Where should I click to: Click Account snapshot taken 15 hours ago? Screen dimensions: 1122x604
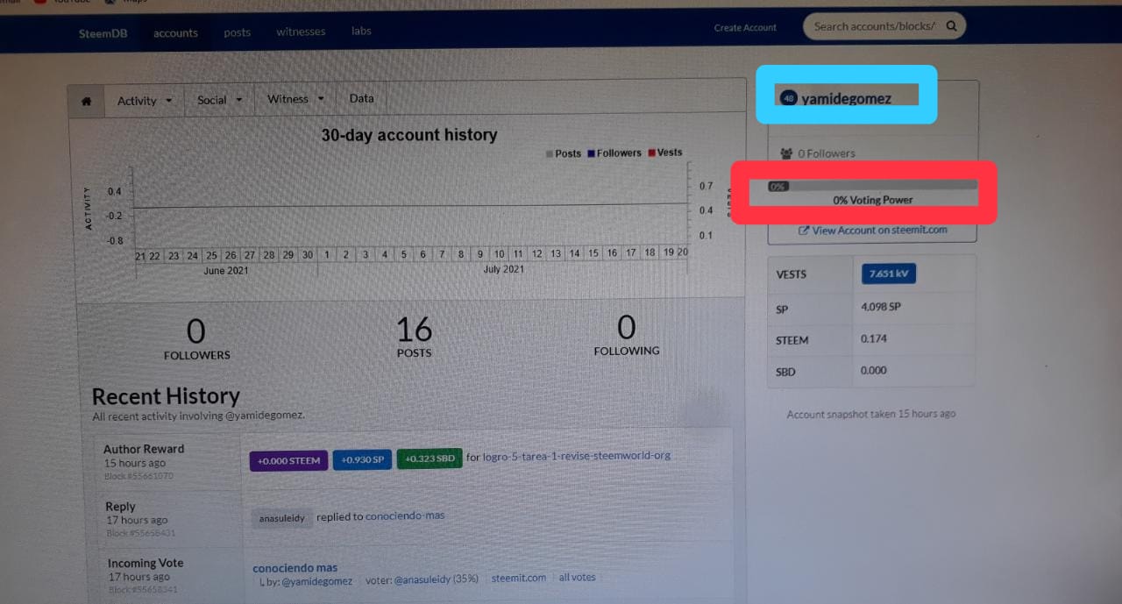(871, 414)
